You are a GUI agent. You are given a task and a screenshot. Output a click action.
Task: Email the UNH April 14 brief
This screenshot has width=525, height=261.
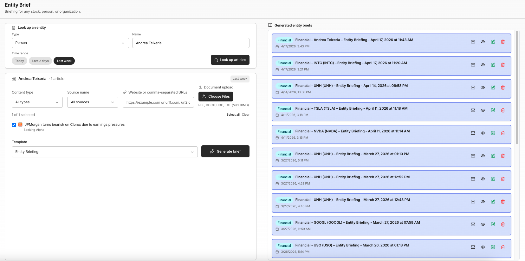coord(473,88)
